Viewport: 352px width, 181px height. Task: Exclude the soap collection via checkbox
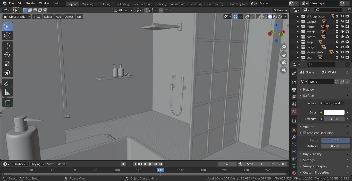[337, 42]
